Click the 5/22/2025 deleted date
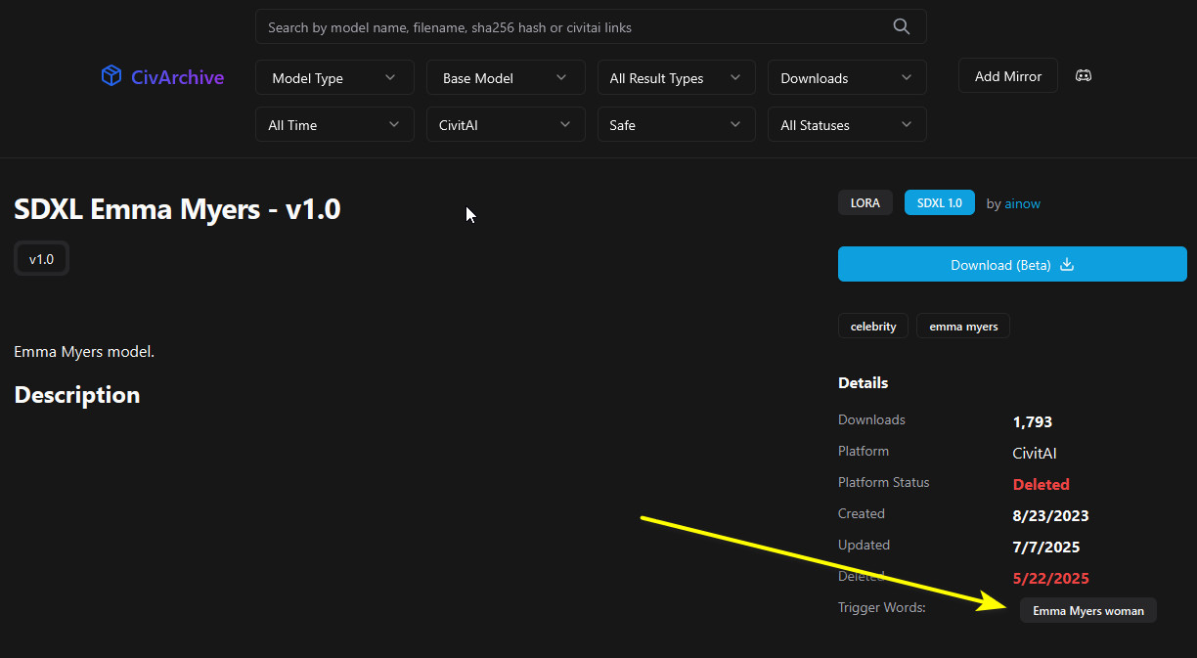Viewport: 1197px width, 658px height. tap(1051, 578)
